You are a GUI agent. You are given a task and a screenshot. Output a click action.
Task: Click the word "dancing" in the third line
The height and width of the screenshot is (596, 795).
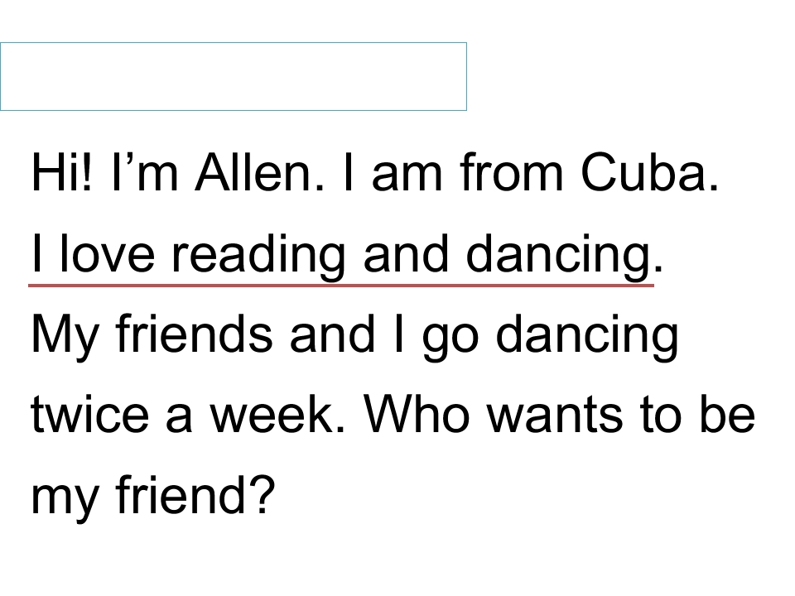[x=587, y=338]
